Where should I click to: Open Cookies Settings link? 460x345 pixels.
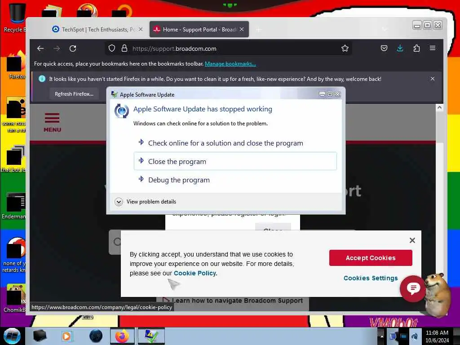[371, 278]
